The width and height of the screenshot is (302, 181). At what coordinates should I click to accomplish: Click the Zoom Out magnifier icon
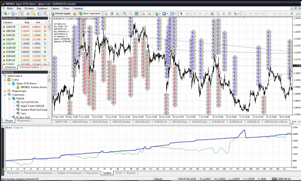click(x=131, y=14)
